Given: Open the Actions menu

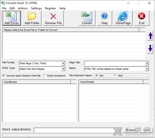Looking at the screenshot, I should pos(23,8).
